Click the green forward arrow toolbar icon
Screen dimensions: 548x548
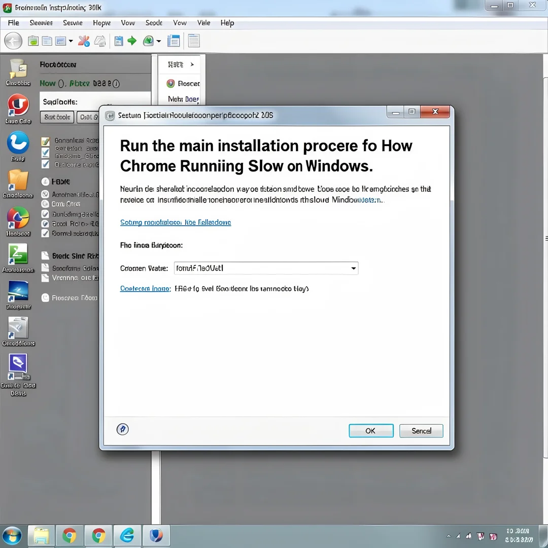[132, 41]
